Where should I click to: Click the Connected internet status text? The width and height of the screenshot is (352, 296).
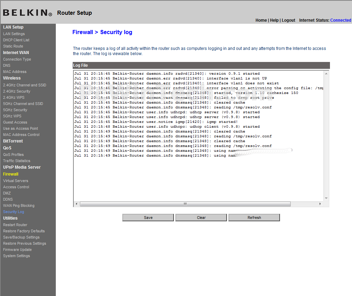pyautogui.click(x=341, y=20)
